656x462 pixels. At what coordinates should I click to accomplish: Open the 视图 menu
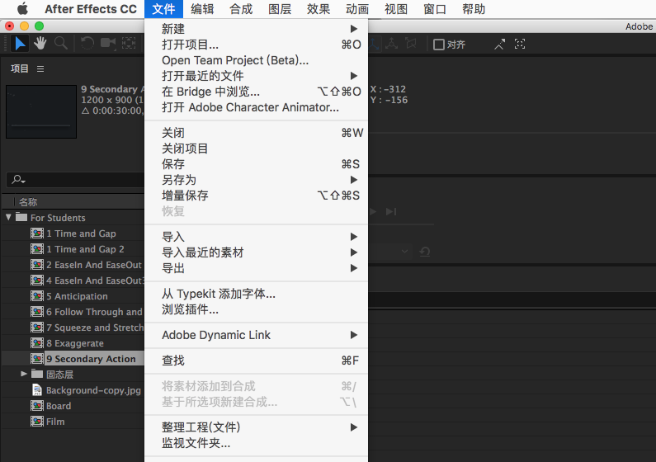[x=396, y=9]
